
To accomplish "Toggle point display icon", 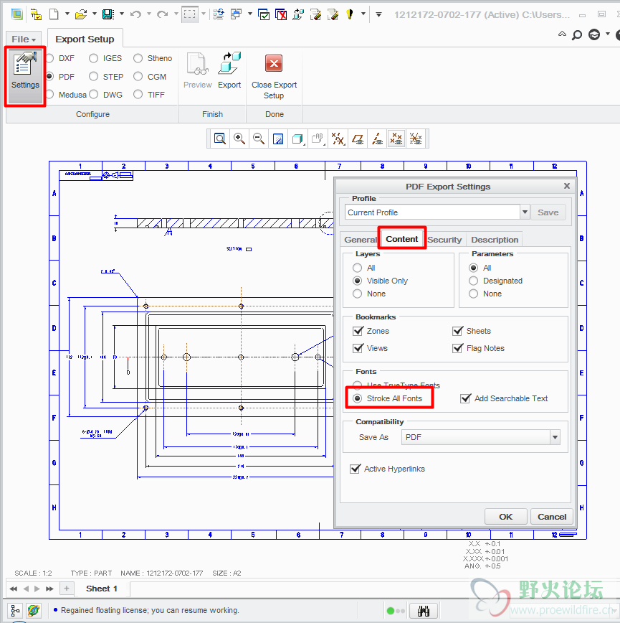I will (x=396, y=139).
